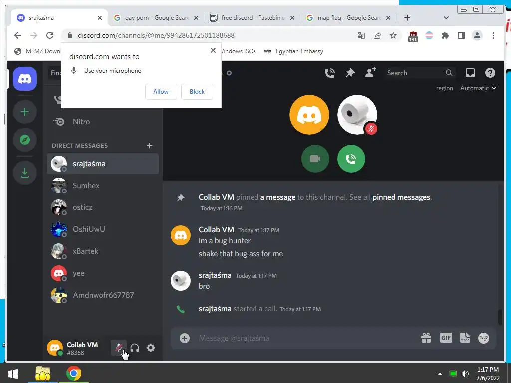This screenshot has height=383, width=511.
Task: Create new DM plus icon
Action: tap(150, 146)
